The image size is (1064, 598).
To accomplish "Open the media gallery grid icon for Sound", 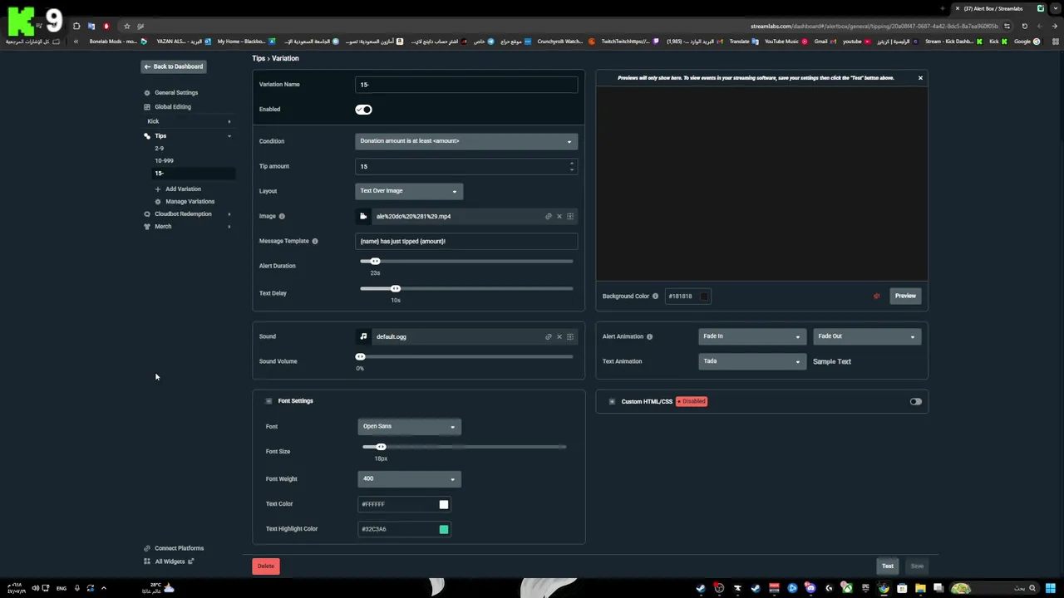I will click(x=570, y=336).
